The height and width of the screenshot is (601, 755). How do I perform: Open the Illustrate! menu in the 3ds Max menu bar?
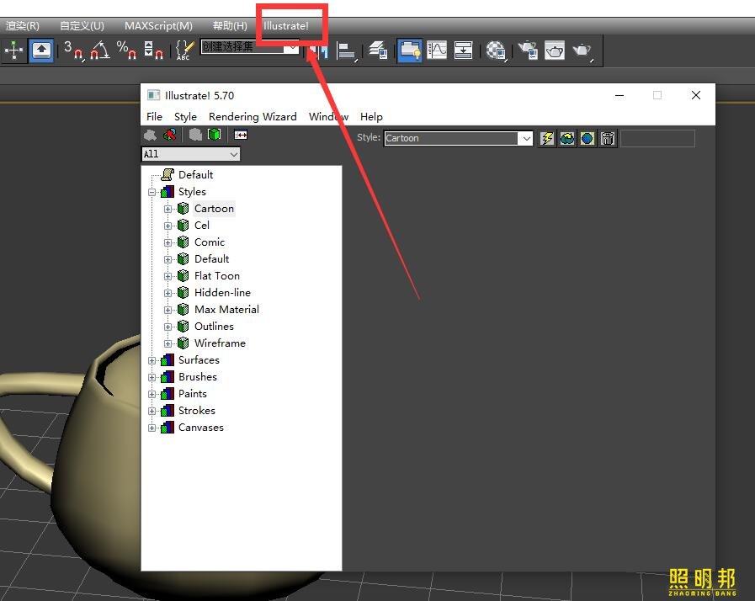point(286,25)
